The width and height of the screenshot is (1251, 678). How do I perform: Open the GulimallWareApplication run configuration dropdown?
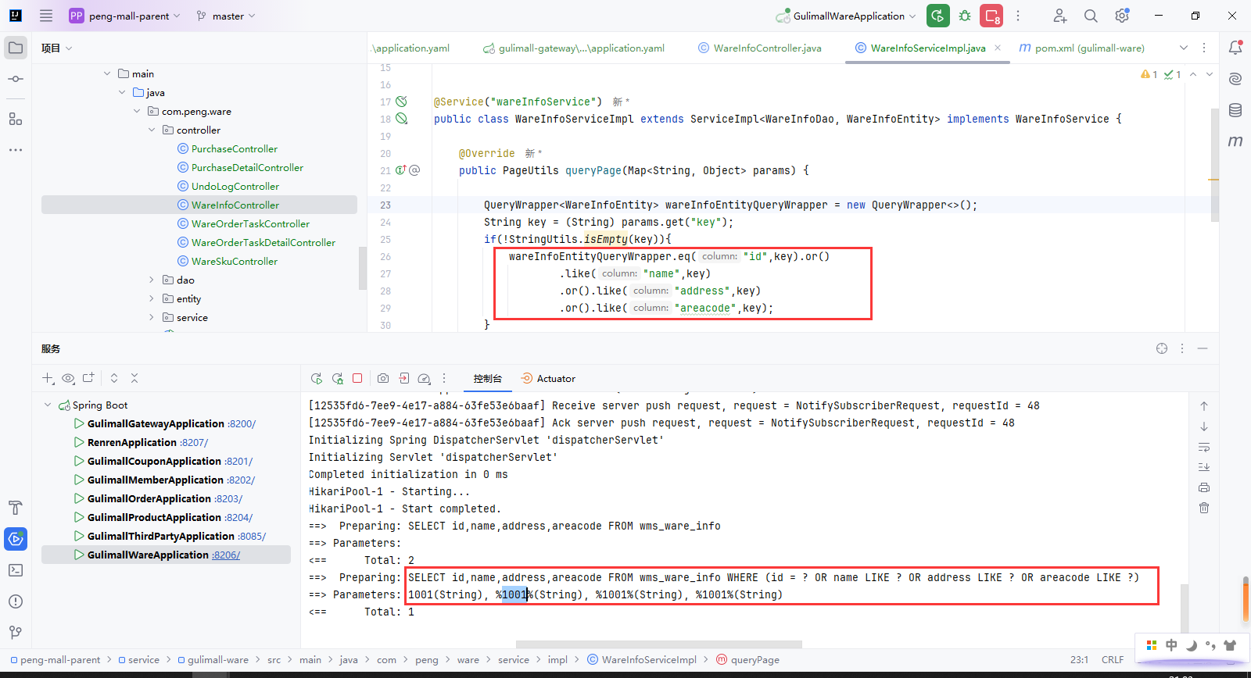click(x=846, y=16)
